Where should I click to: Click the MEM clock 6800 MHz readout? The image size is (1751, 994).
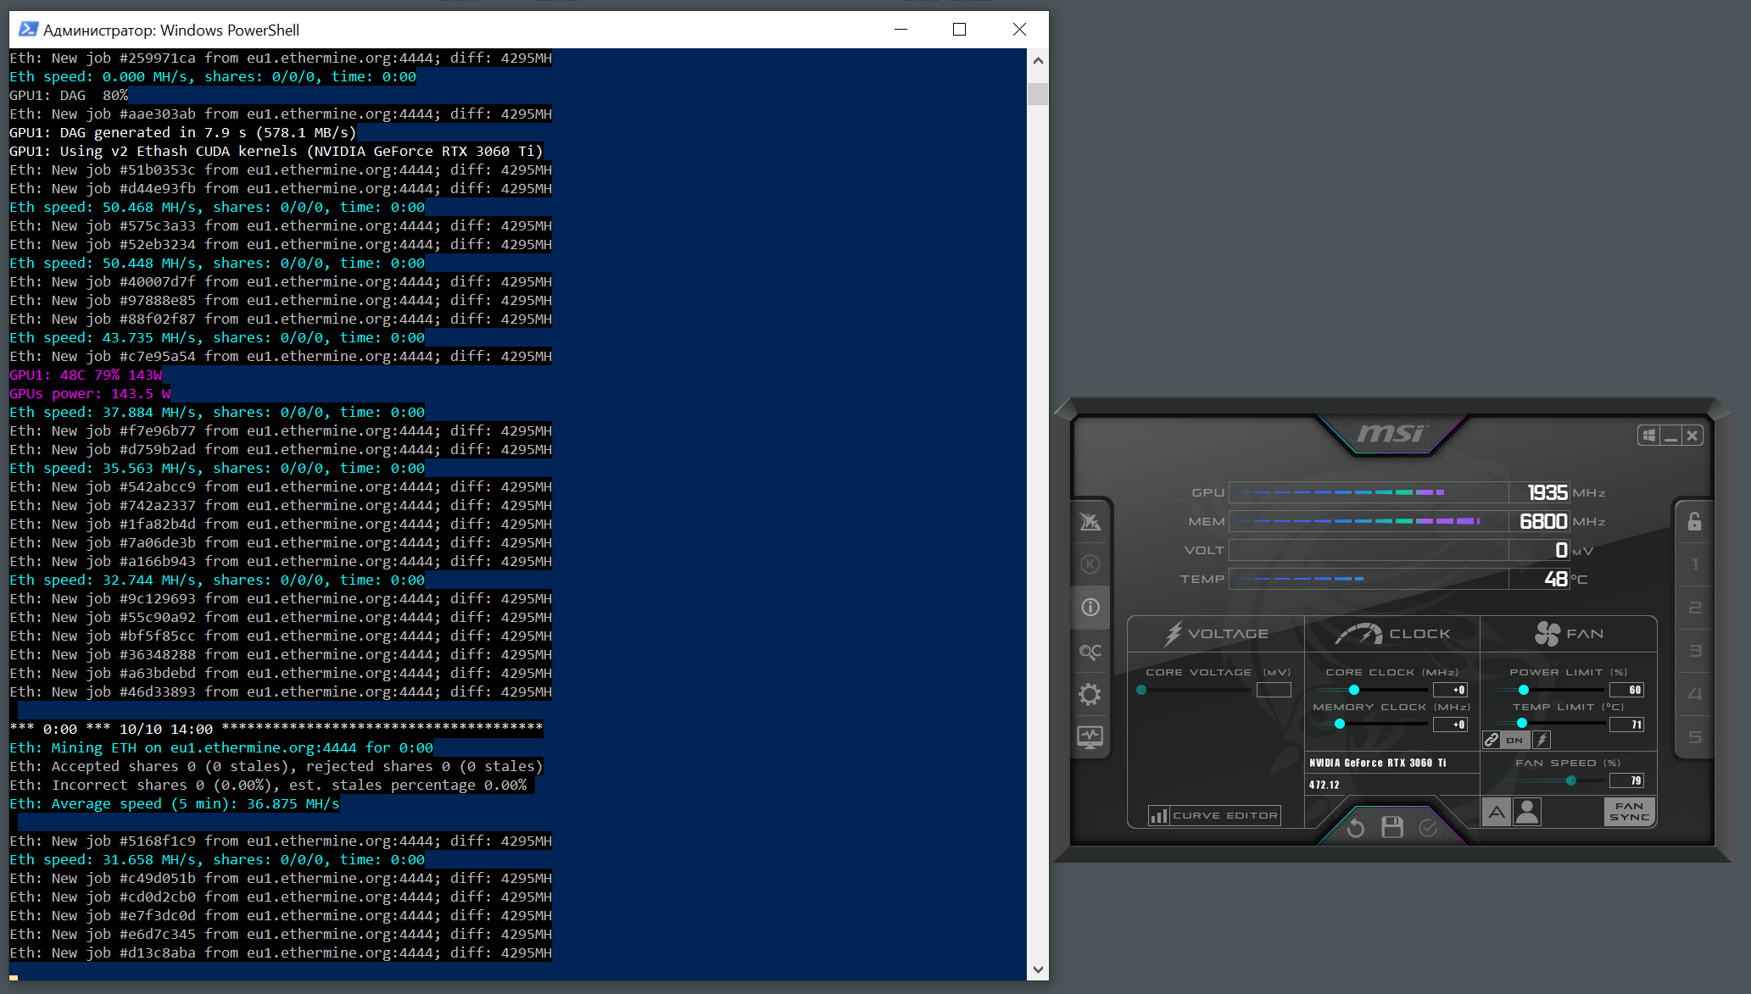pyautogui.click(x=1543, y=521)
